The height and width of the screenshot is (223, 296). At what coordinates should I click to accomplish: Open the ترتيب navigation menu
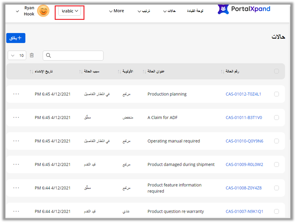click(144, 11)
